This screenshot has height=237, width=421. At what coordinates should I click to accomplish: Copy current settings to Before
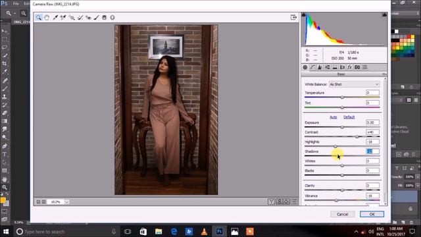pos(287,201)
